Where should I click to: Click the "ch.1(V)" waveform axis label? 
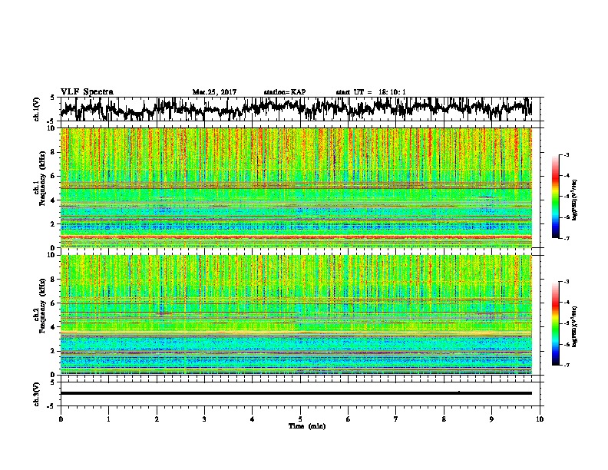(x=37, y=109)
